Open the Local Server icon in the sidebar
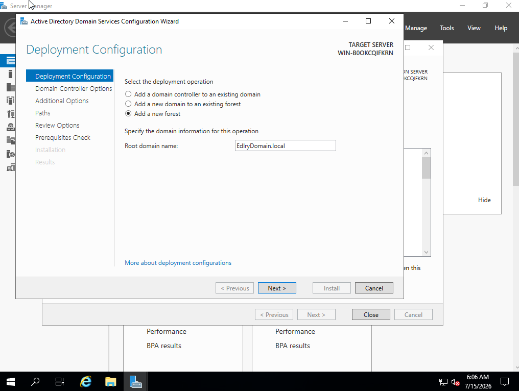 pyautogui.click(x=10, y=74)
